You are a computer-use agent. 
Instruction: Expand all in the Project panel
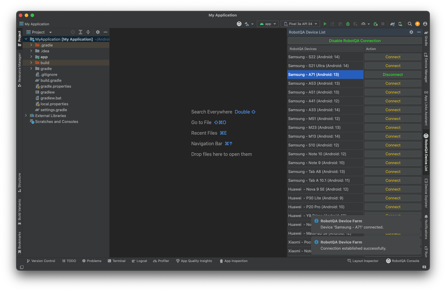point(81,32)
